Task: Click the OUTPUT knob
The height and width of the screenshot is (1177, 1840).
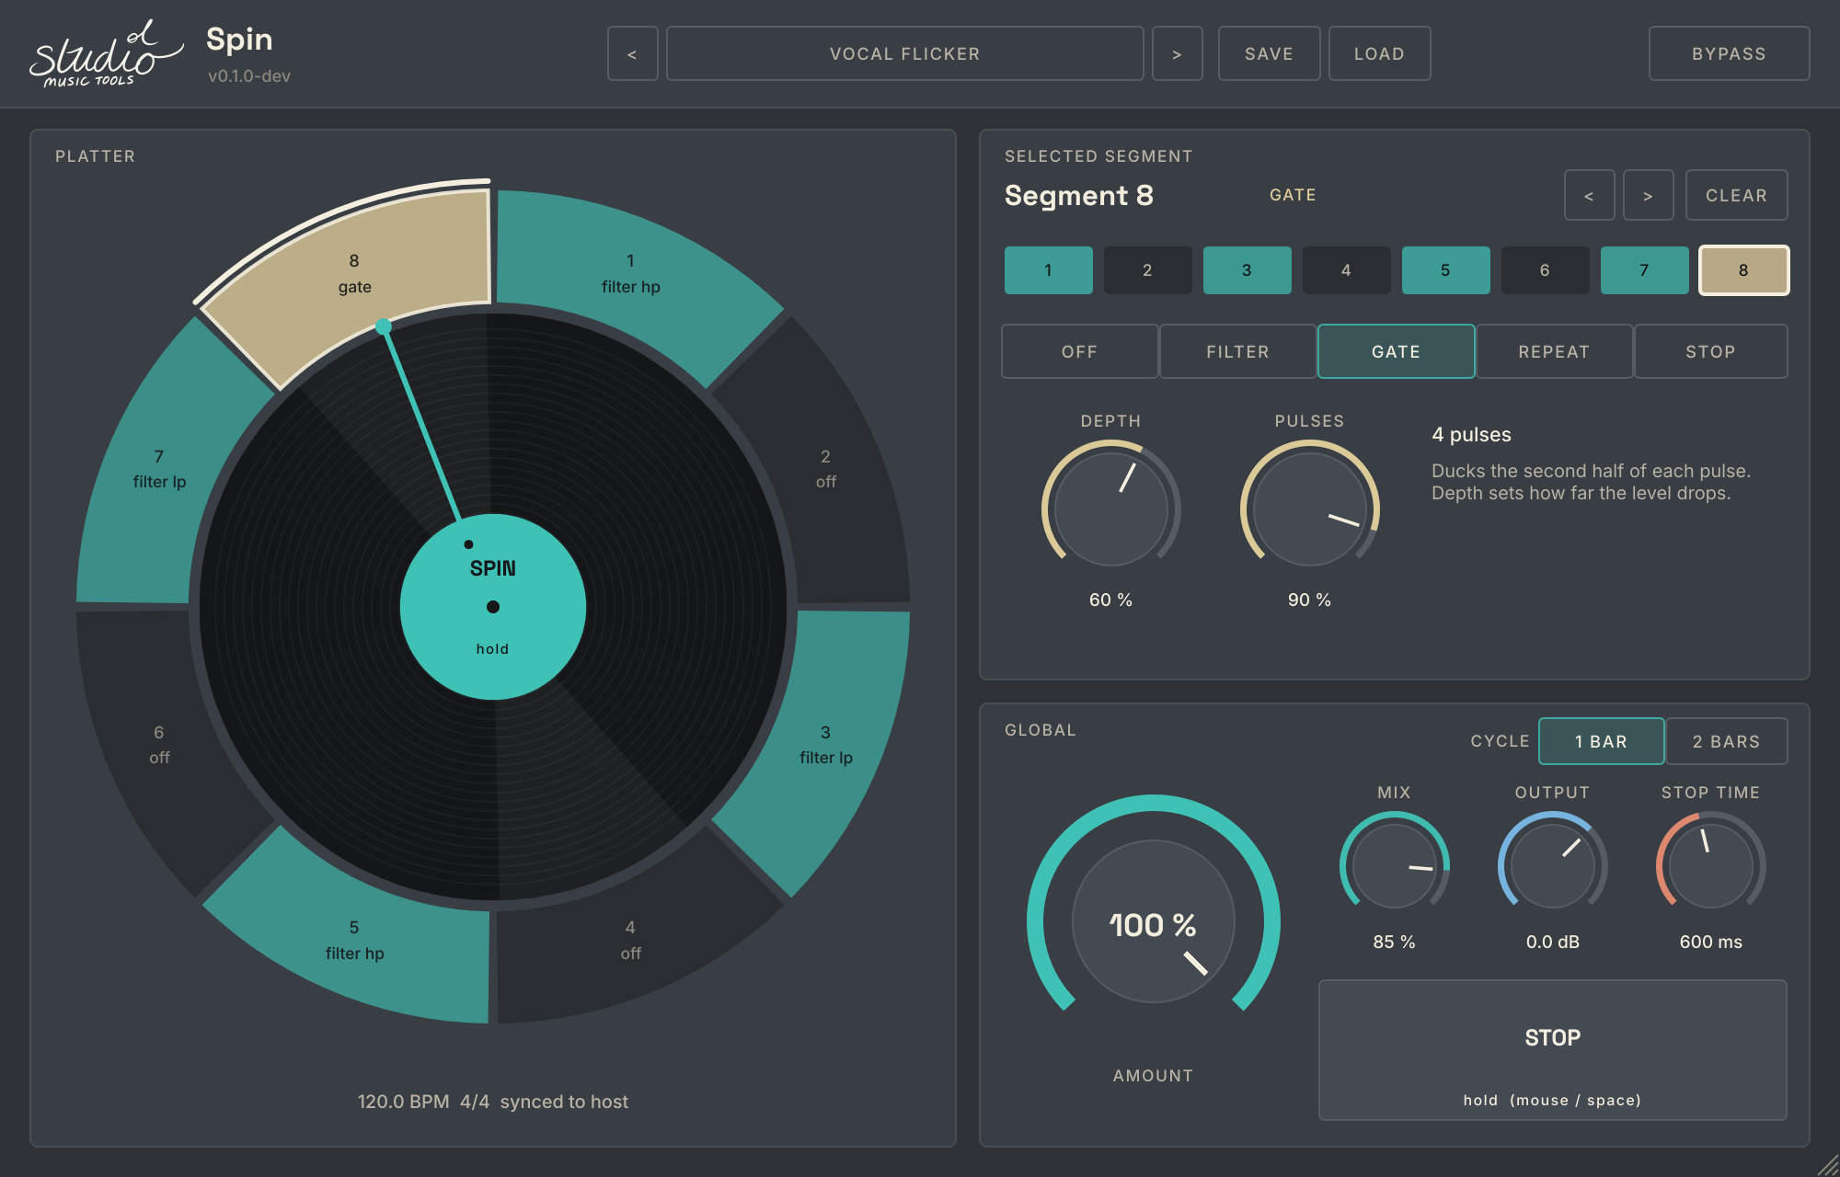Action: (1552, 866)
